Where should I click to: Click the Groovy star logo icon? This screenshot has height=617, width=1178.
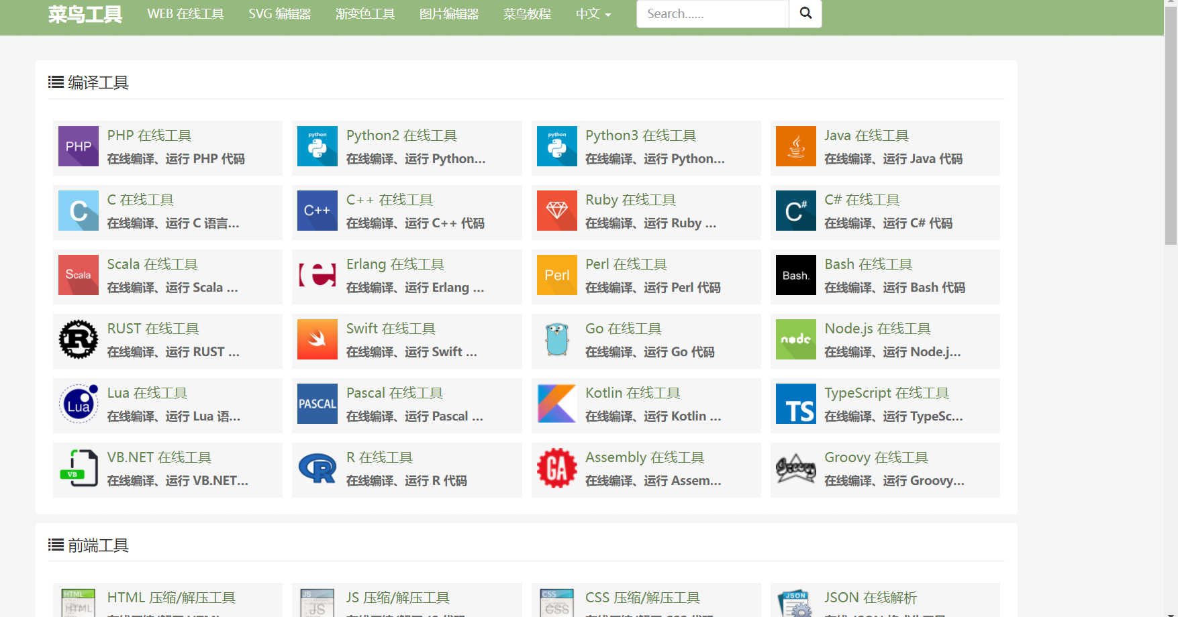coord(796,468)
